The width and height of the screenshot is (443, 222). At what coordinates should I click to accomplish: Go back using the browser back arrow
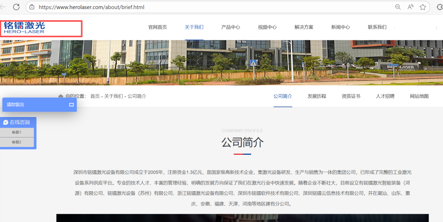point(3,7)
